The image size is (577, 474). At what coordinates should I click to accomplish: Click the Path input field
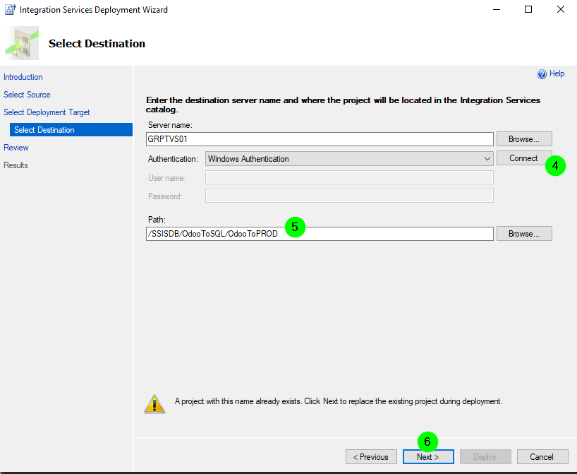tap(320, 234)
